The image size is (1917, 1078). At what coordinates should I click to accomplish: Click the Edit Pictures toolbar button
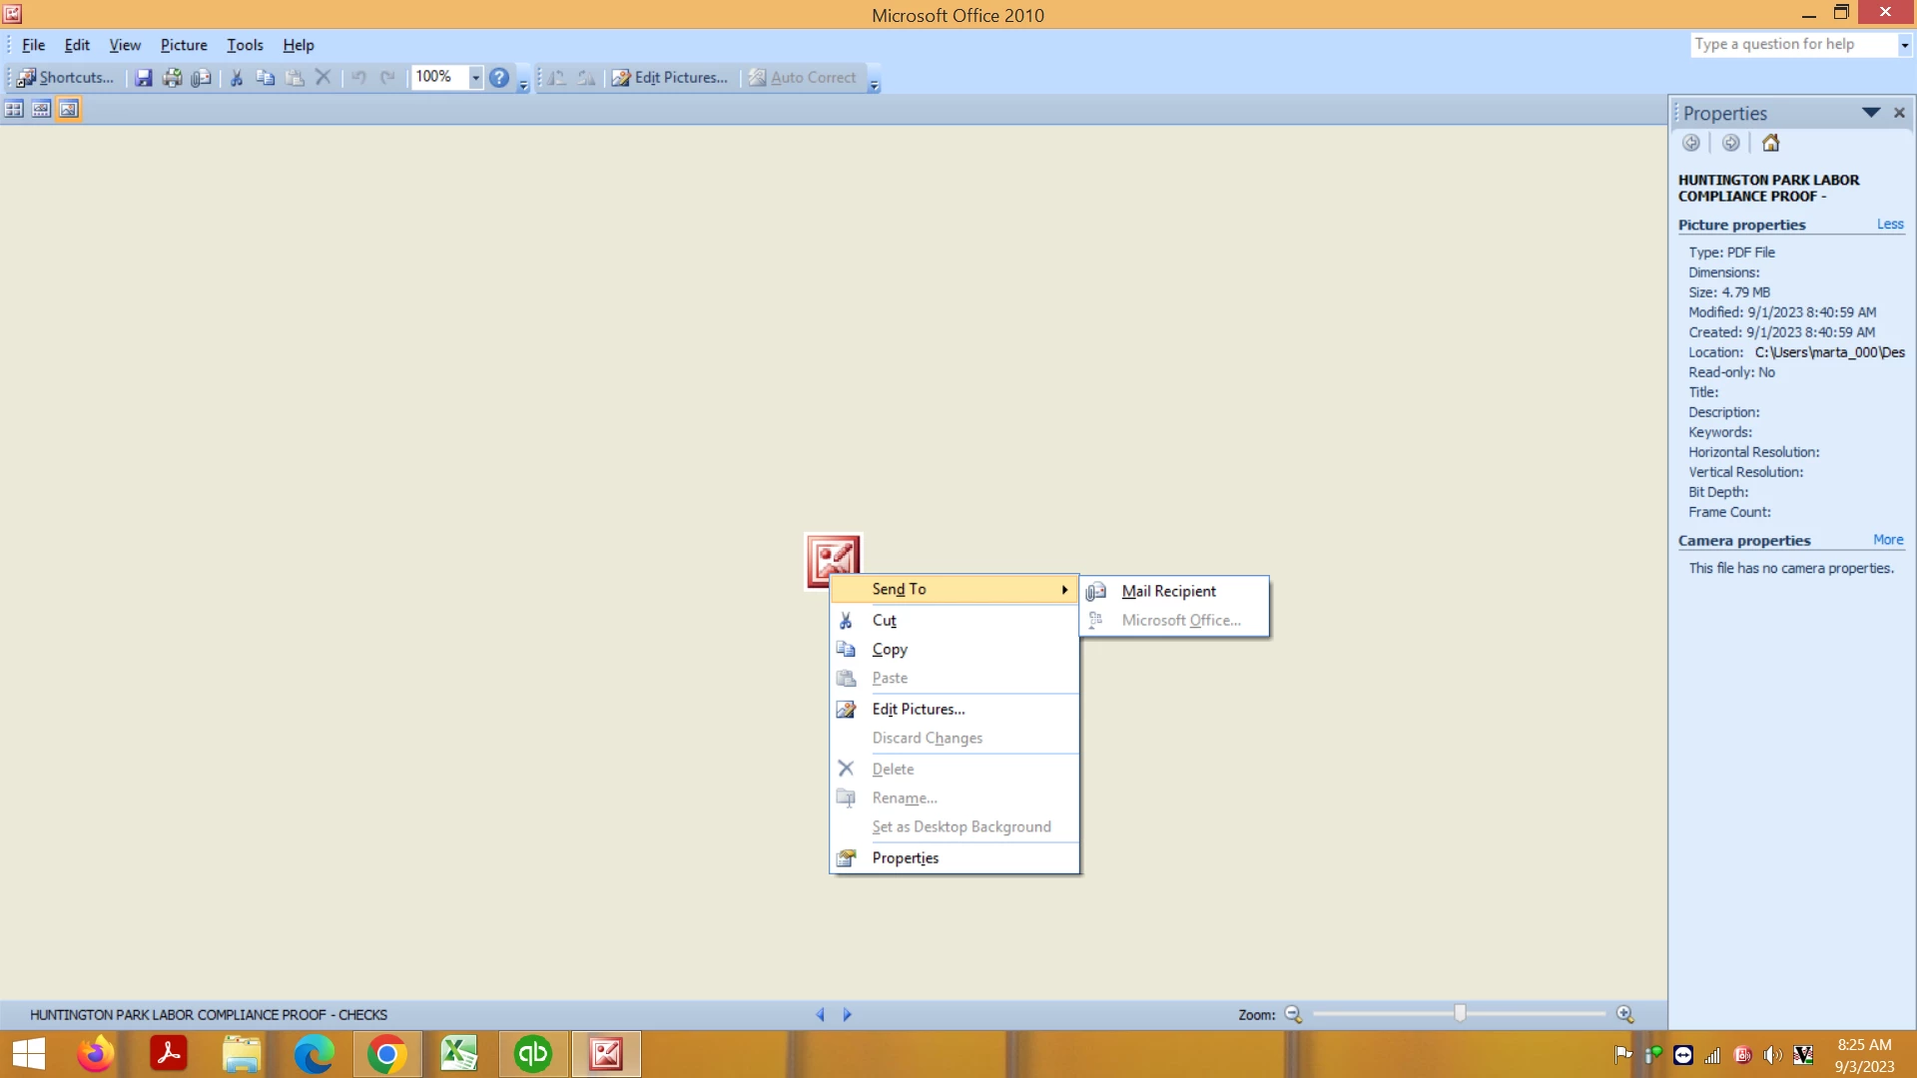(x=670, y=78)
